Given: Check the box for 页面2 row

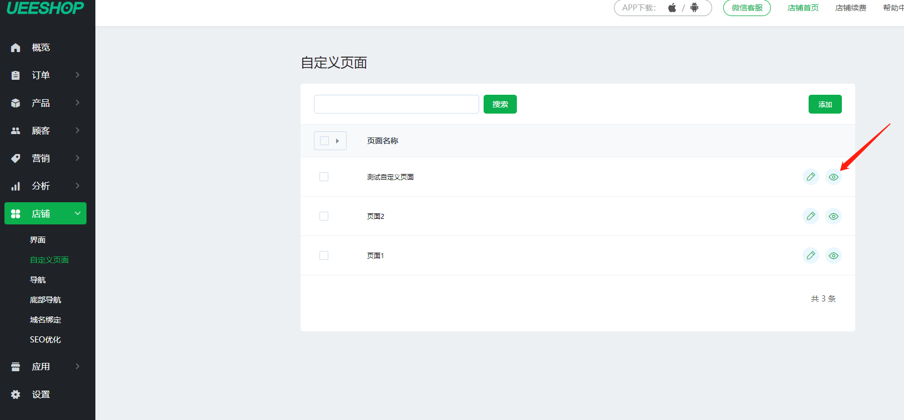Looking at the screenshot, I should tap(324, 216).
